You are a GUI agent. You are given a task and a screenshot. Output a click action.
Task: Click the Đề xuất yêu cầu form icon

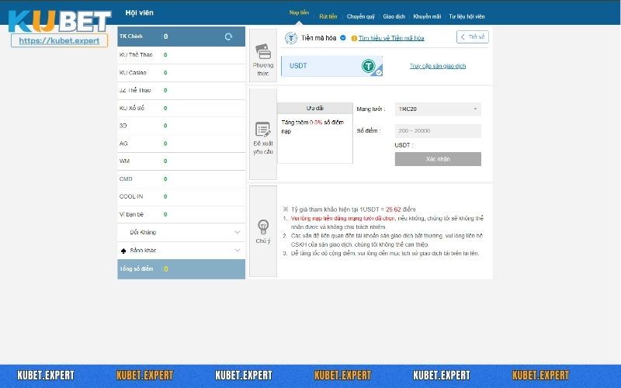tap(262, 130)
